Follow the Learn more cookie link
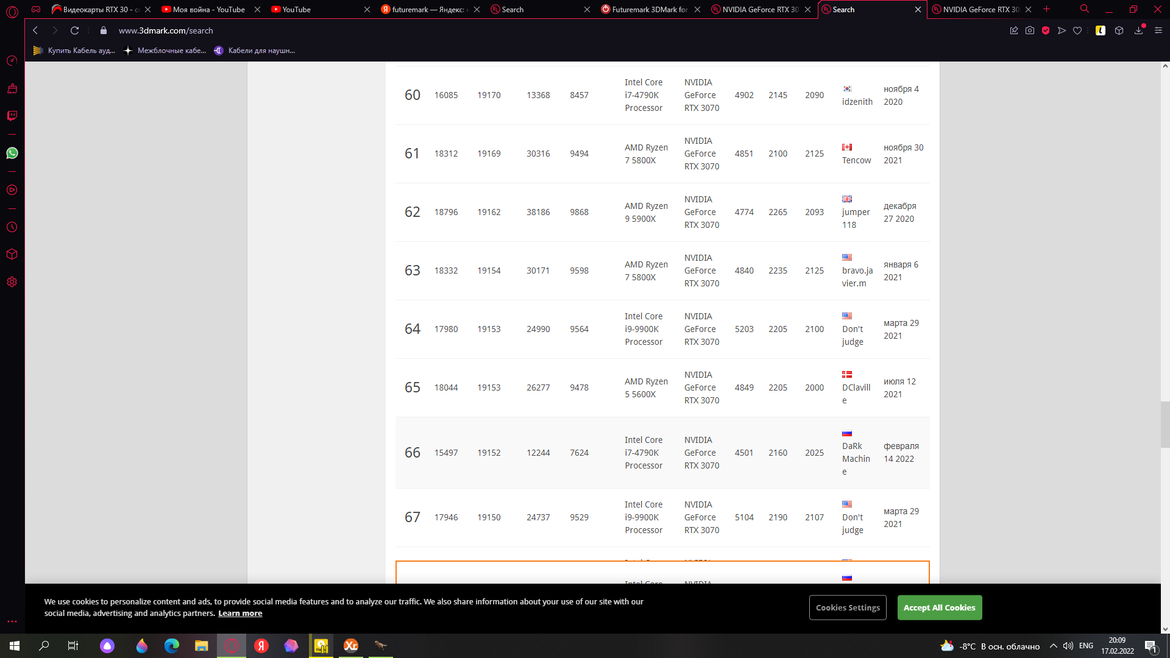 pyautogui.click(x=240, y=614)
